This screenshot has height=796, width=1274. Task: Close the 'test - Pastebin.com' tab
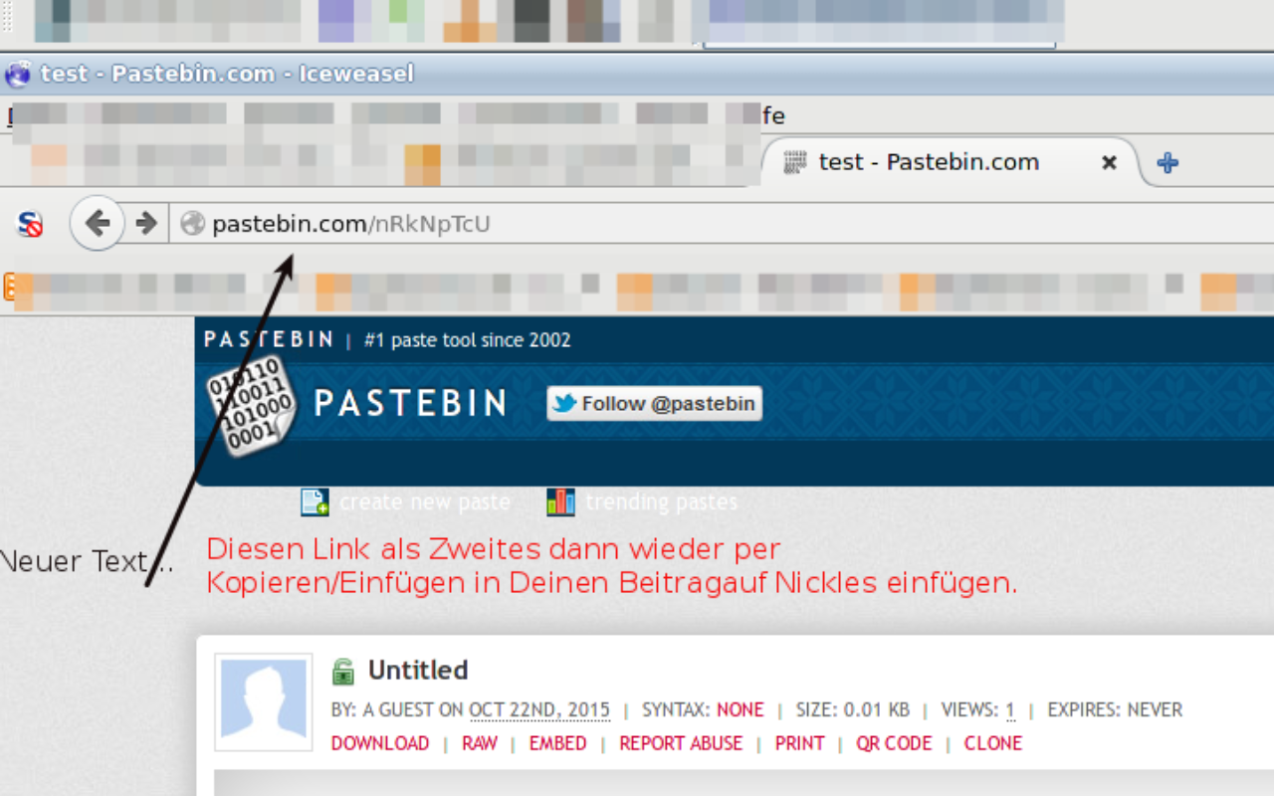pos(1110,162)
